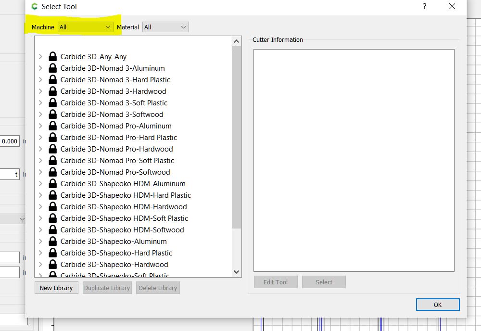Click lock icon of Nomad Pro-Aluminum
This screenshot has width=481, height=331.
53,126
